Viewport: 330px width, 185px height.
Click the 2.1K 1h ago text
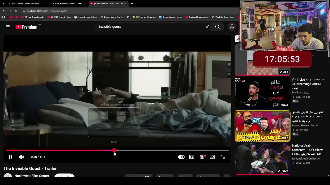301,97
